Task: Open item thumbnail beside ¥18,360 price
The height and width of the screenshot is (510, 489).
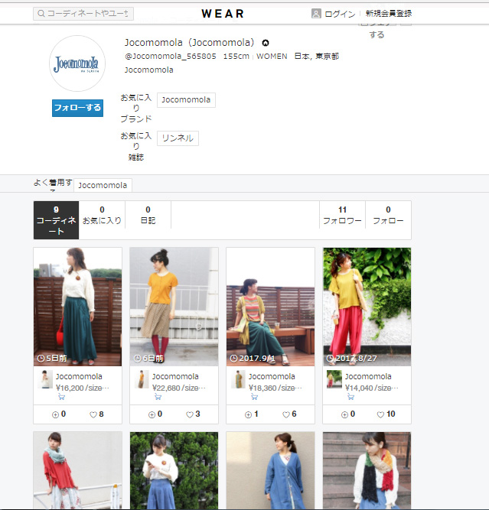Action: point(238,379)
